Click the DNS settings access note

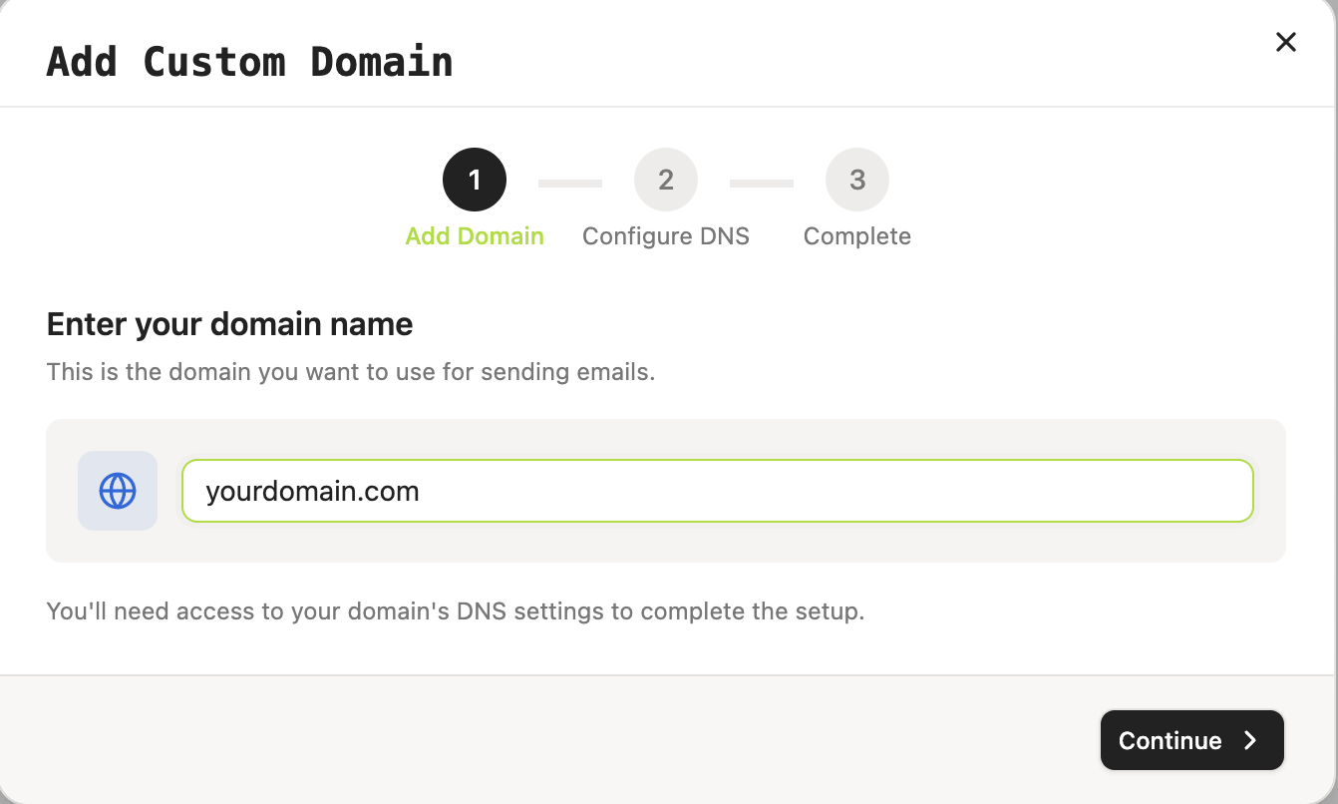(x=456, y=610)
